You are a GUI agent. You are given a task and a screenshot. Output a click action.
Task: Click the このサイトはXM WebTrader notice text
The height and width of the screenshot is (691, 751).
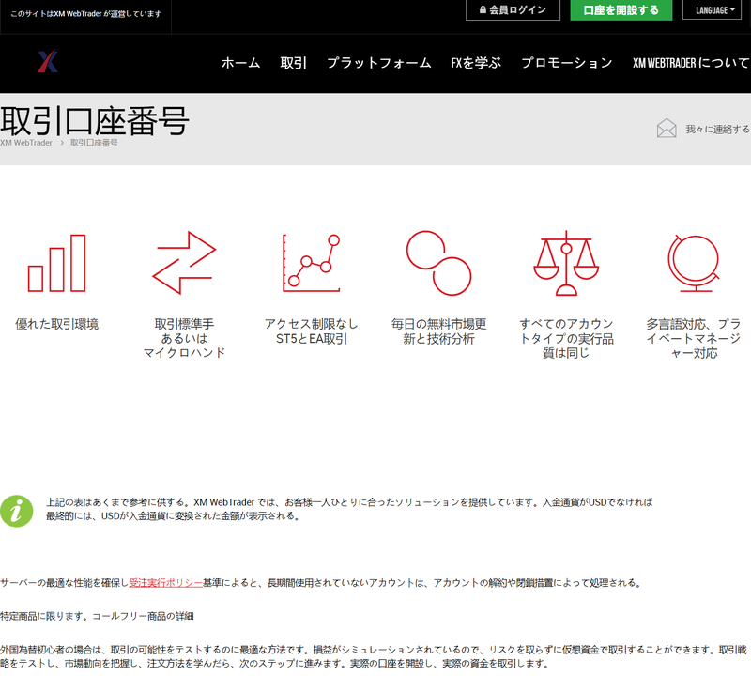[x=85, y=14]
